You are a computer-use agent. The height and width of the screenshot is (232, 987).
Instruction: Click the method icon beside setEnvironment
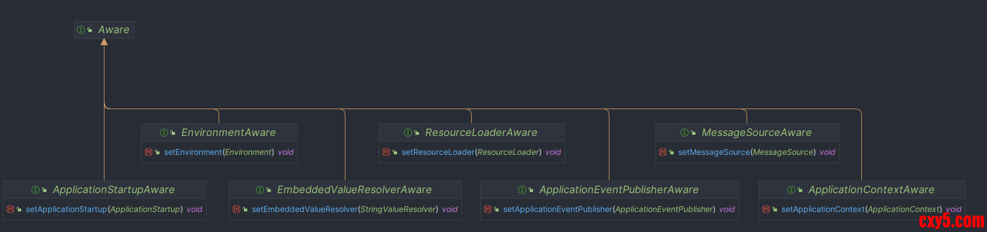149,152
